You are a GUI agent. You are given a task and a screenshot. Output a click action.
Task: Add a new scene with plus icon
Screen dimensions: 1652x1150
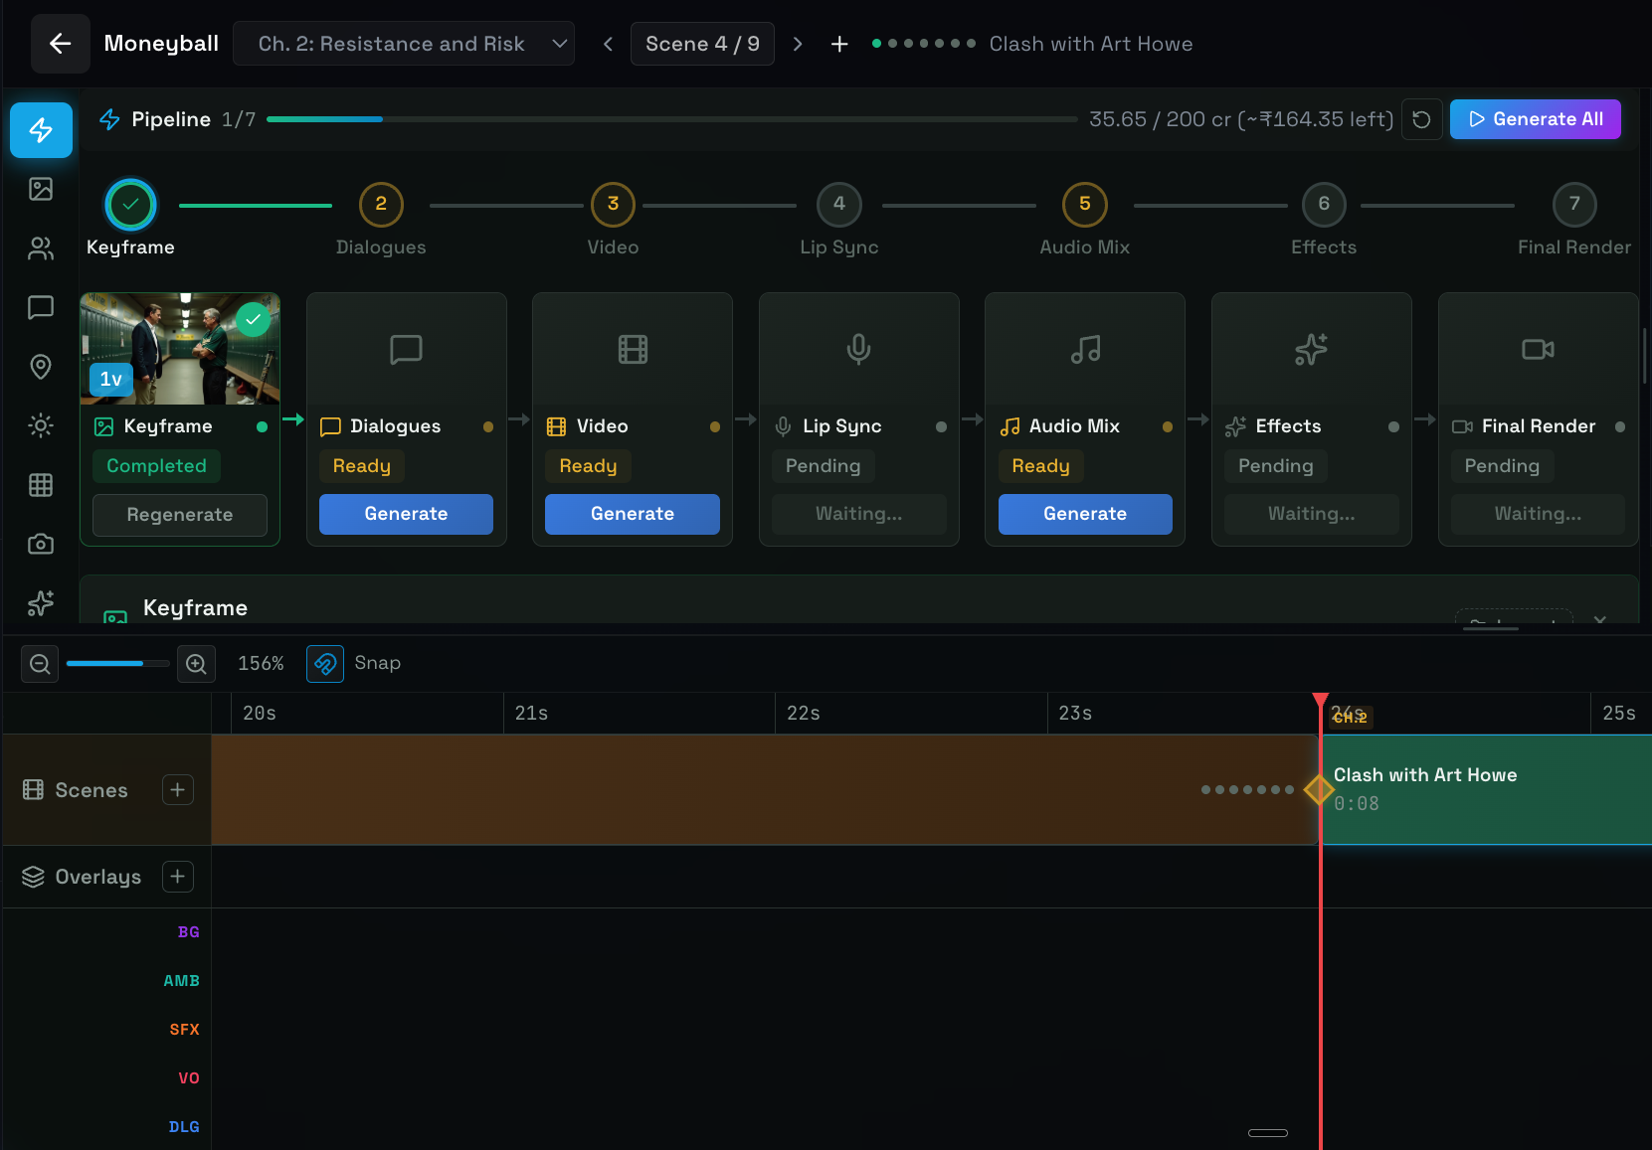point(839,44)
